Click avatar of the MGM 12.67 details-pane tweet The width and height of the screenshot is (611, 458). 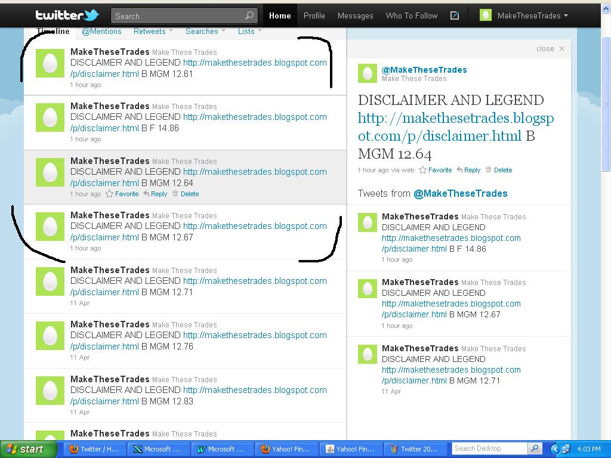(x=368, y=288)
